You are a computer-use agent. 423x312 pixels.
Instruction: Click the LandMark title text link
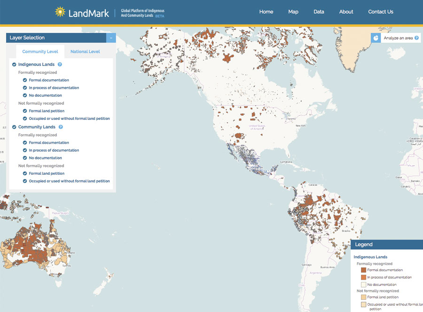[89, 13]
